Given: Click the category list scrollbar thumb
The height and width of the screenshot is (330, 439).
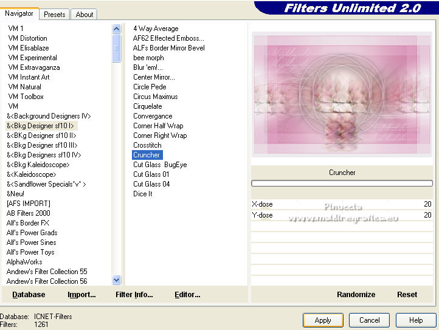Looking at the screenshot, I should coord(117,48).
